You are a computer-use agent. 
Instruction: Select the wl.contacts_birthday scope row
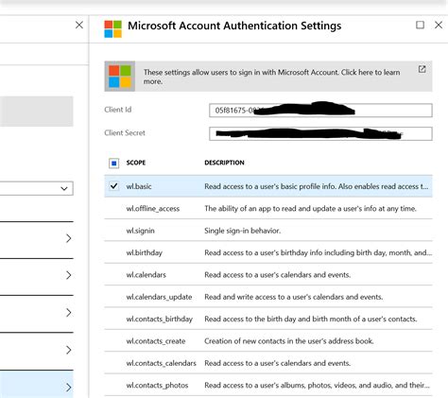click(268, 319)
